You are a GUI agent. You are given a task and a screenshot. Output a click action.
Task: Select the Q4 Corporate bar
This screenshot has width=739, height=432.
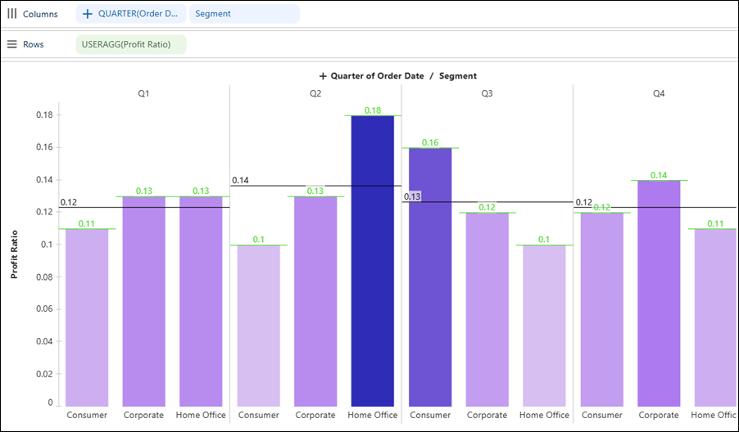pyautogui.click(x=659, y=293)
